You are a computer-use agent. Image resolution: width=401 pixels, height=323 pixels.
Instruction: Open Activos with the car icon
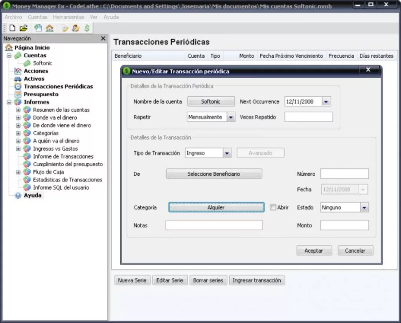[x=34, y=79]
